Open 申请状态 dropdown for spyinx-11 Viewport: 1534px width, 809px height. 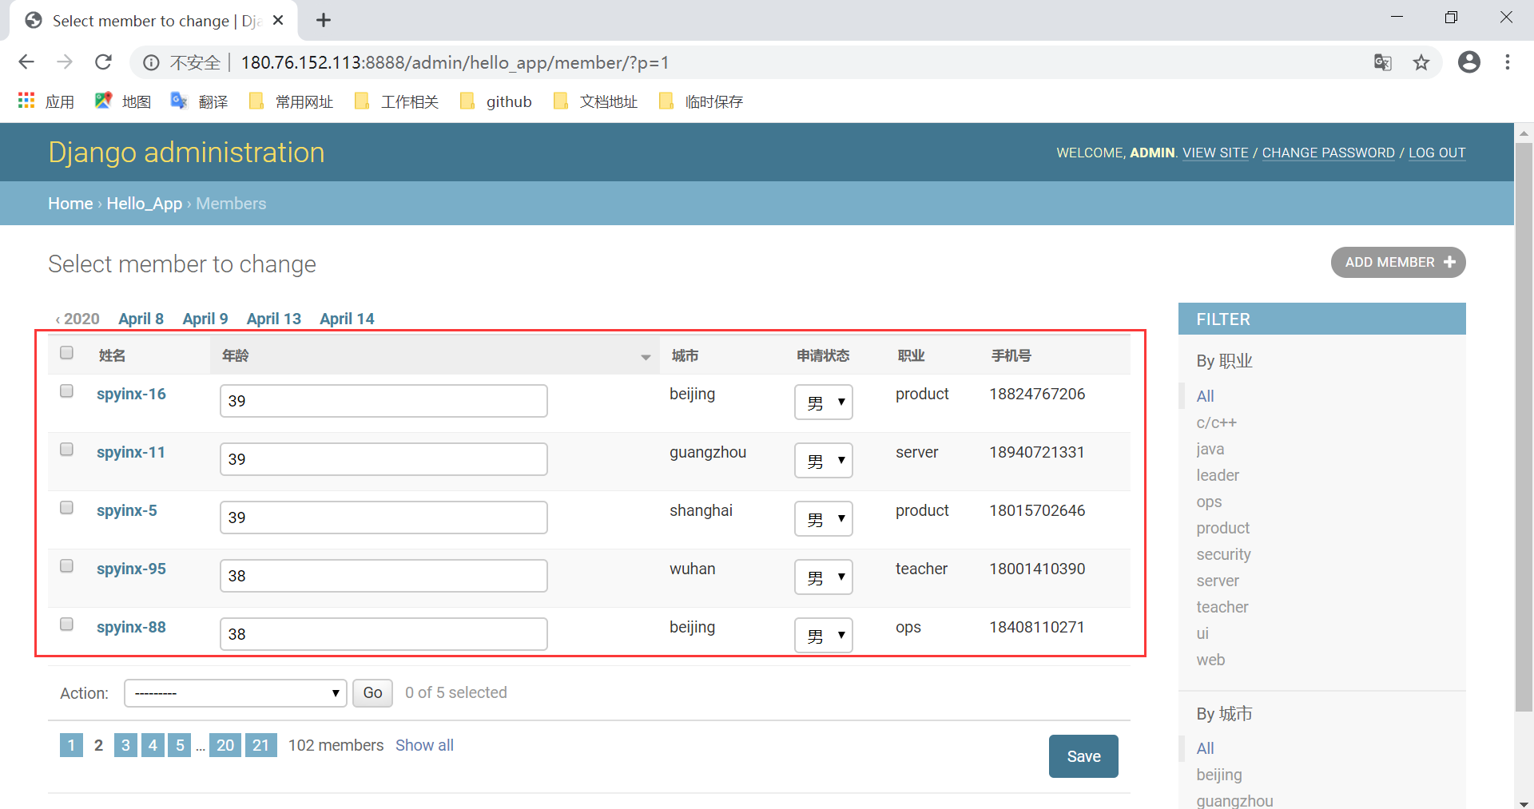pyautogui.click(x=824, y=460)
